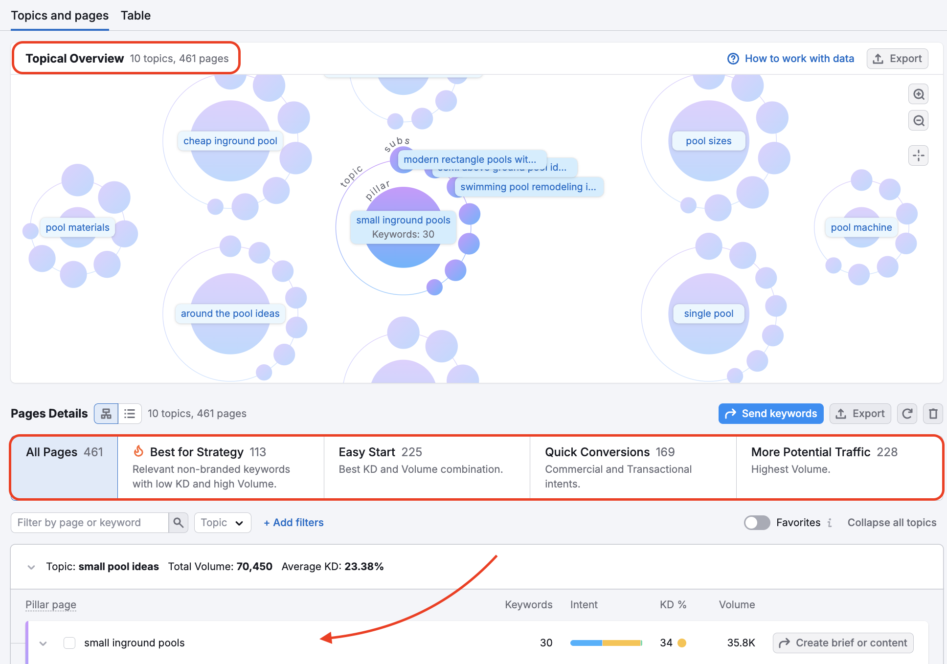Refresh pages details with reload icon
Viewport: 947px width, 664px height.
point(907,414)
